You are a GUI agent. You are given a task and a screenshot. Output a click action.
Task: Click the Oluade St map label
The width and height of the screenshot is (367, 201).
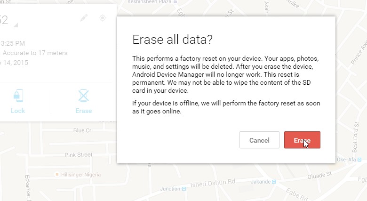319,175
